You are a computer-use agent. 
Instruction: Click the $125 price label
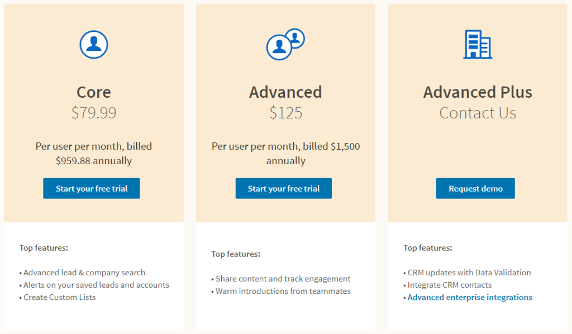click(285, 112)
